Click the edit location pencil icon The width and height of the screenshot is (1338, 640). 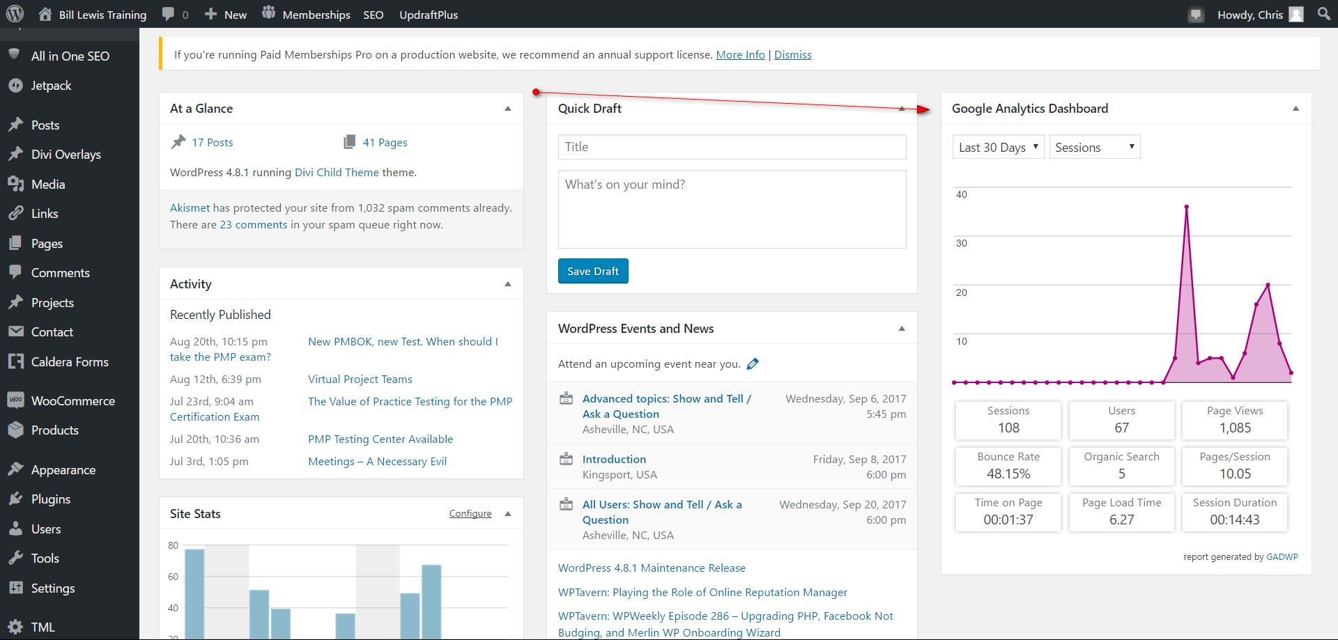click(x=753, y=364)
